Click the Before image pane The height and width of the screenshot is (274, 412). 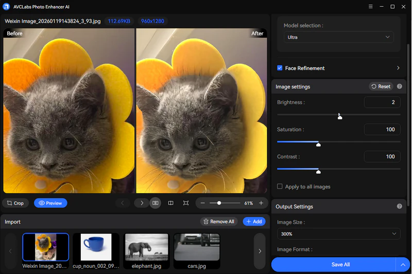tap(69, 111)
